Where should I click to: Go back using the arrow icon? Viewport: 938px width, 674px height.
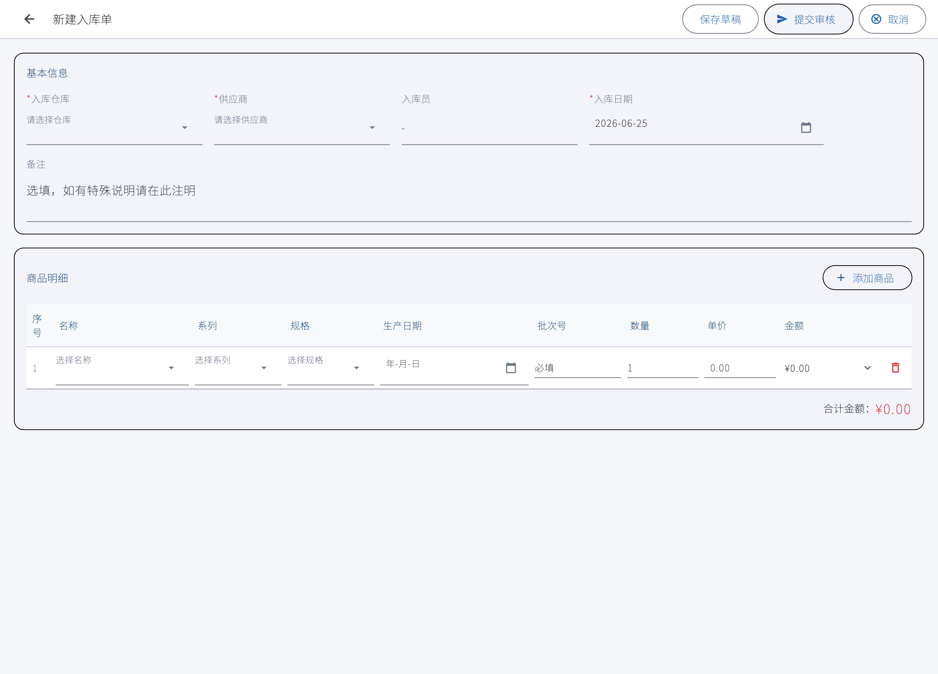coord(29,19)
